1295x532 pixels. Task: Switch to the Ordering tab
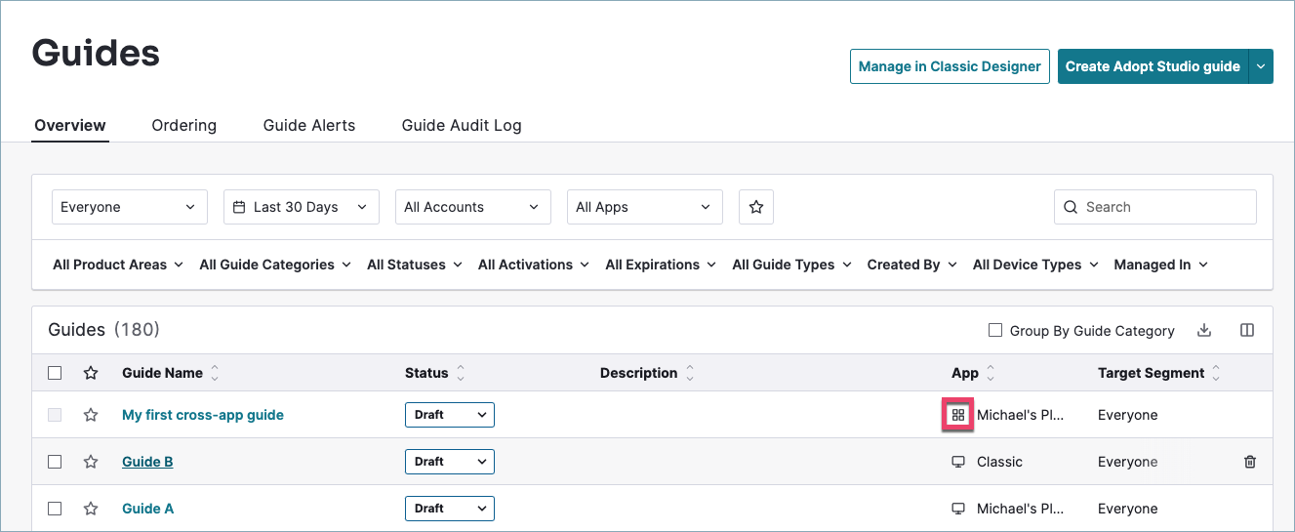click(x=184, y=125)
